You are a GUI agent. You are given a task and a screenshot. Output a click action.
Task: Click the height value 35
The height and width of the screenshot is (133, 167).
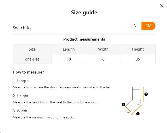[138, 59]
